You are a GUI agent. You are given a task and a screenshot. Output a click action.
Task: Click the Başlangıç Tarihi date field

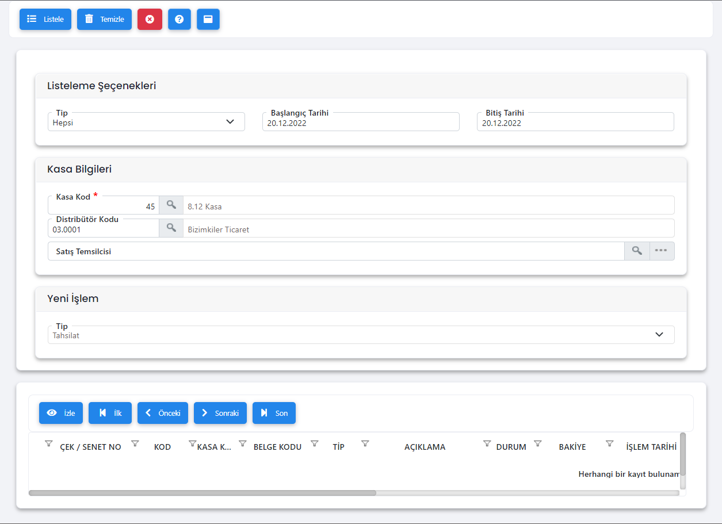[x=361, y=123]
